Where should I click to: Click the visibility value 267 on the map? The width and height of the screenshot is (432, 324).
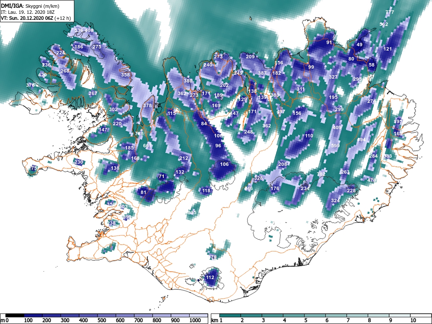coord(93,93)
